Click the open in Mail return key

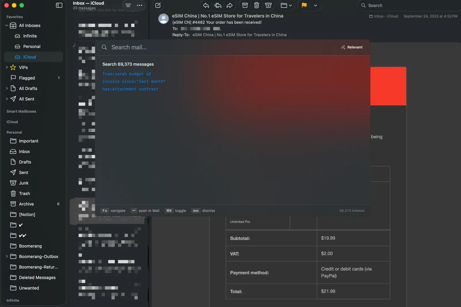pyautogui.click(x=134, y=211)
